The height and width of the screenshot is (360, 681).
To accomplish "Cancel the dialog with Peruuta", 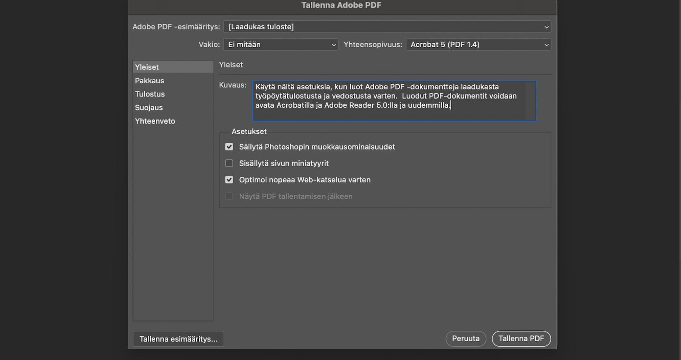I will [x=466, y=339].
